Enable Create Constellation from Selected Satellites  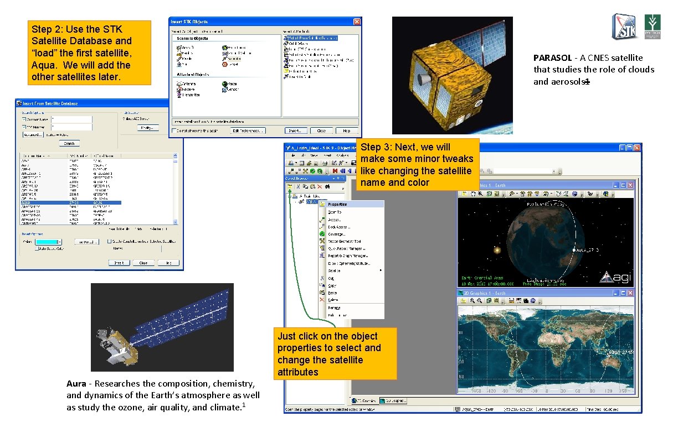109,241
